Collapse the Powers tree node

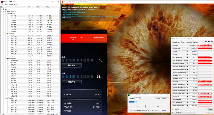6,34
